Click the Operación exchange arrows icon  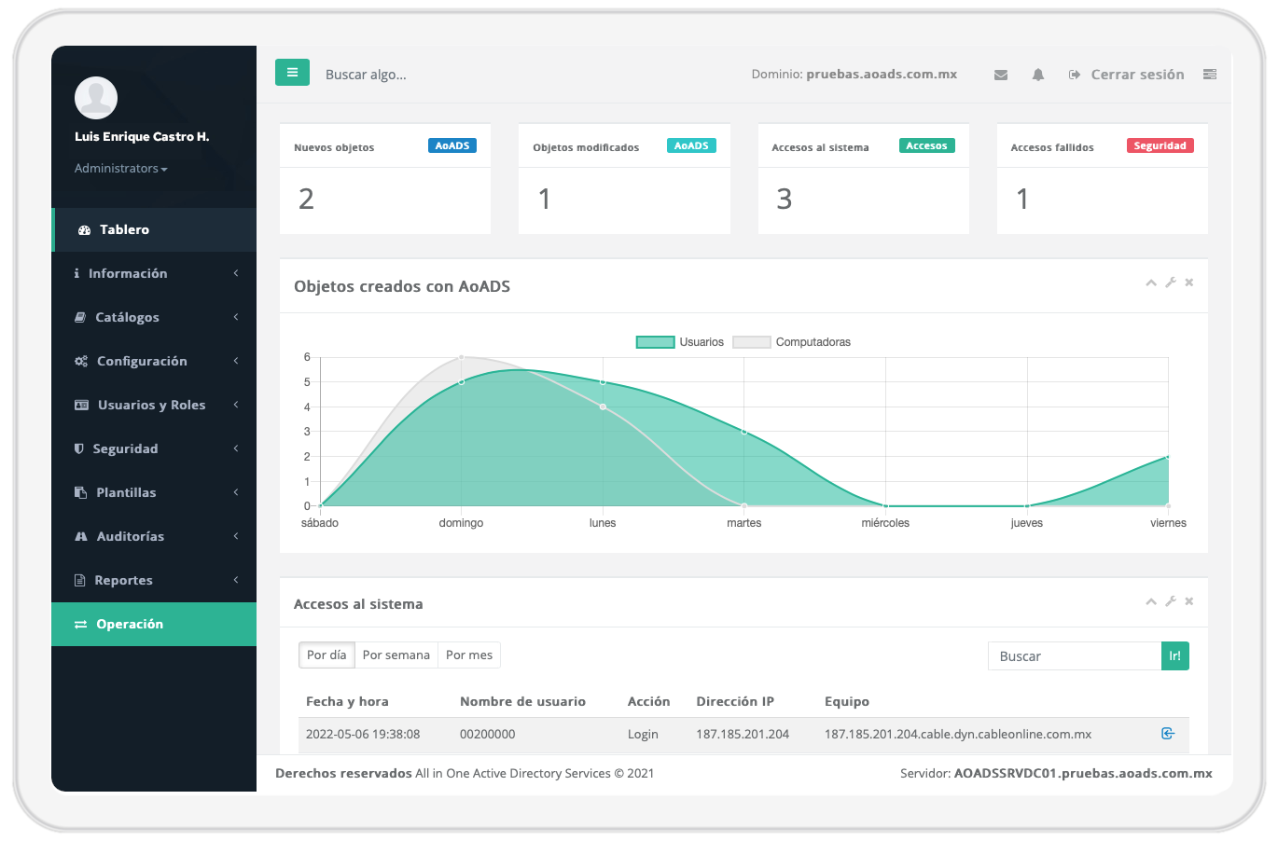tap(81, 625)
